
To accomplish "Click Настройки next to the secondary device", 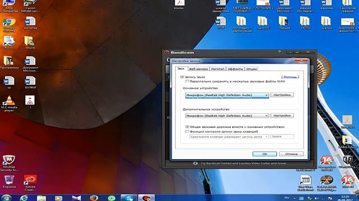I will click(282, 116).
